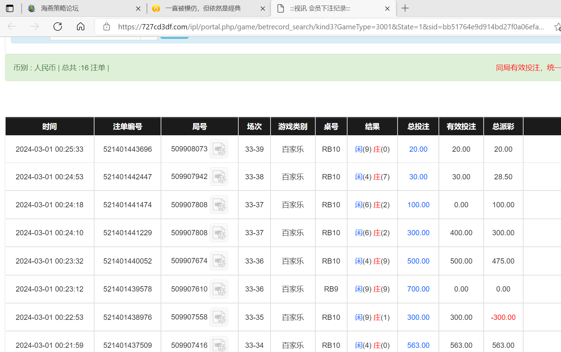Open the tab actions menu icon

click(x=10, y=8)
